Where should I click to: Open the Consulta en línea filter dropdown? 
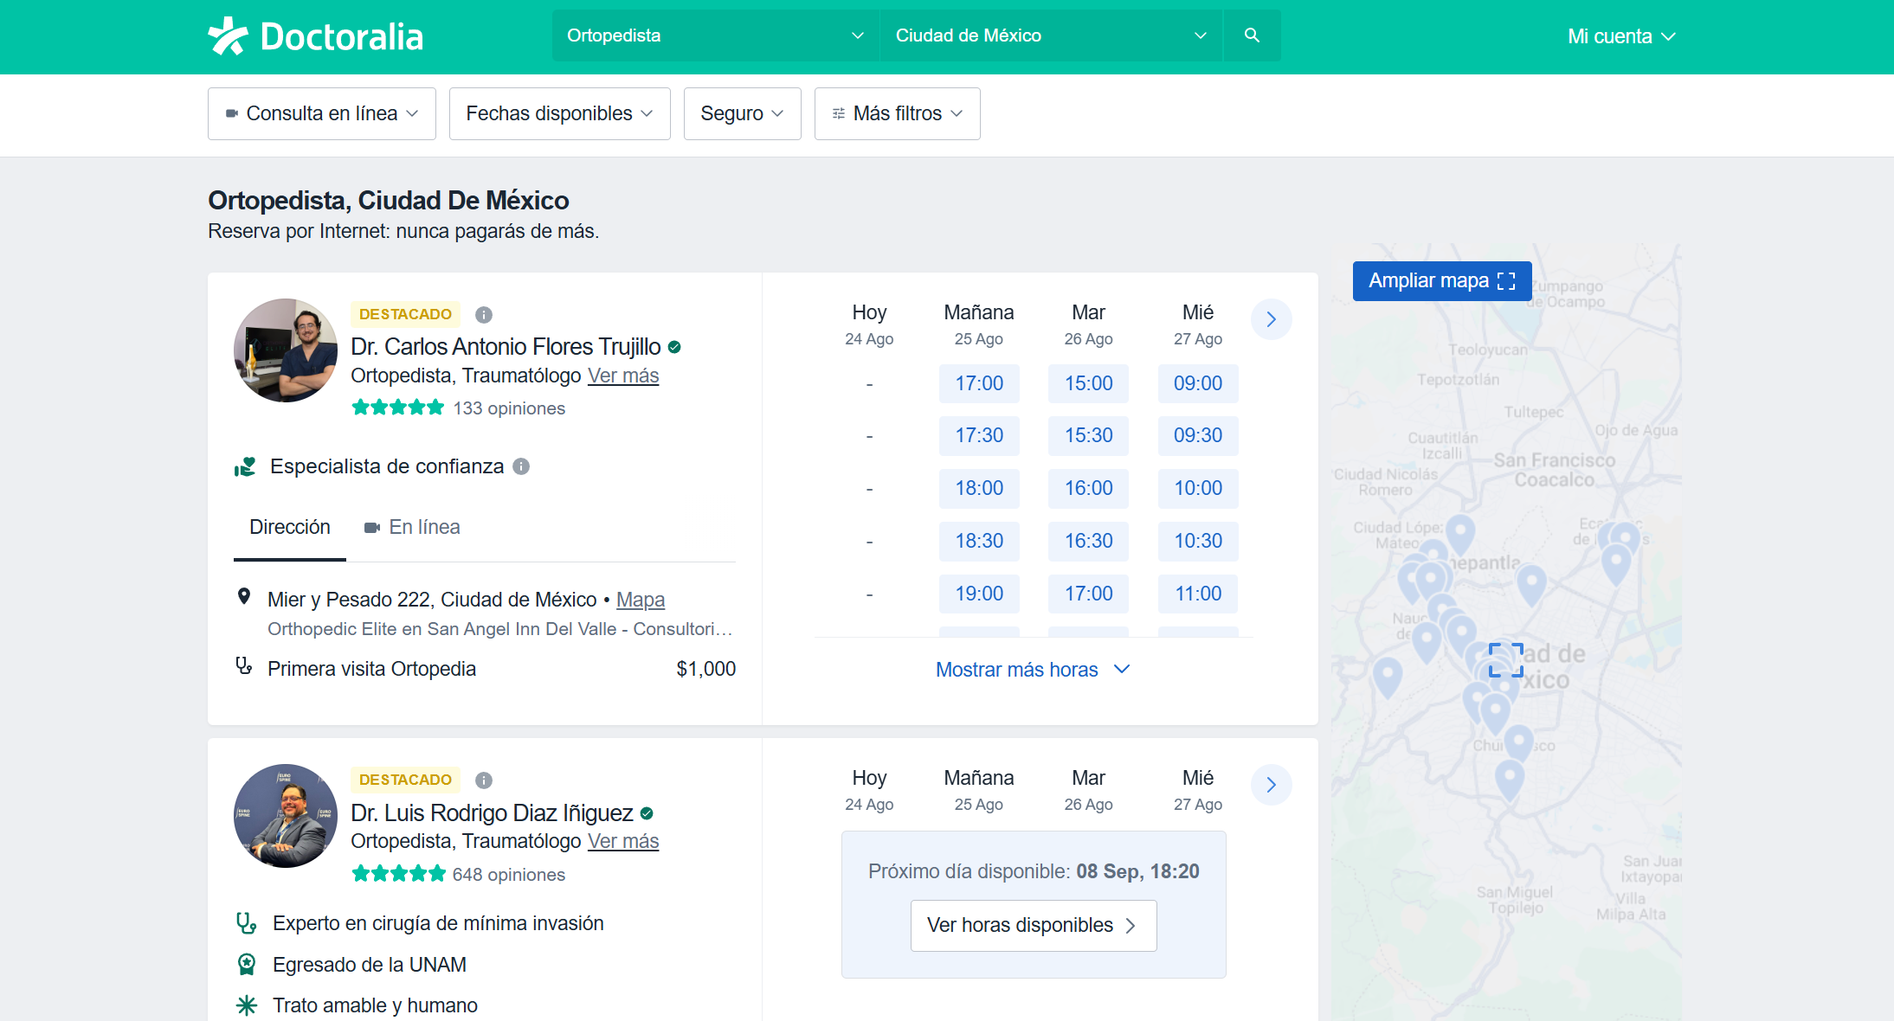pos(321,113)
